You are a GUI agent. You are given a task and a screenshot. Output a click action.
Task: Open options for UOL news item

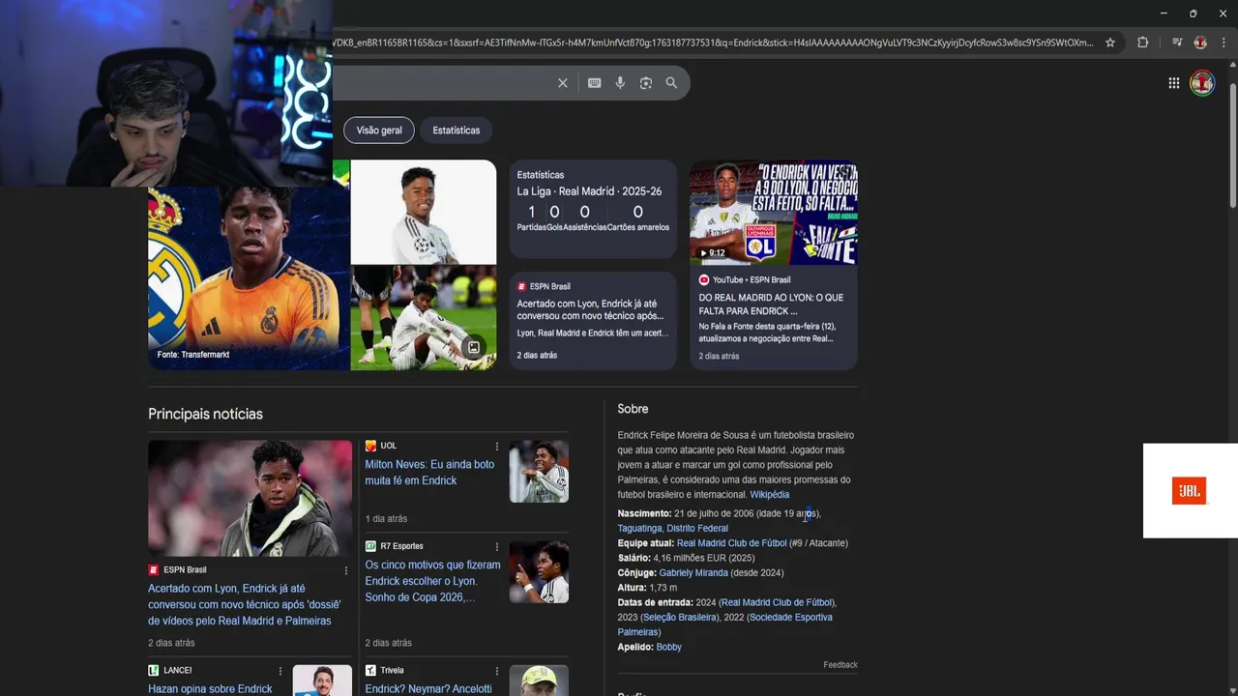(497, 447)
